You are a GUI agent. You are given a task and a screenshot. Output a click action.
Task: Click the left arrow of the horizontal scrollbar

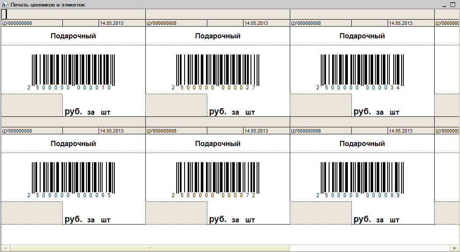pyautogui.click(x=5, y=248)
